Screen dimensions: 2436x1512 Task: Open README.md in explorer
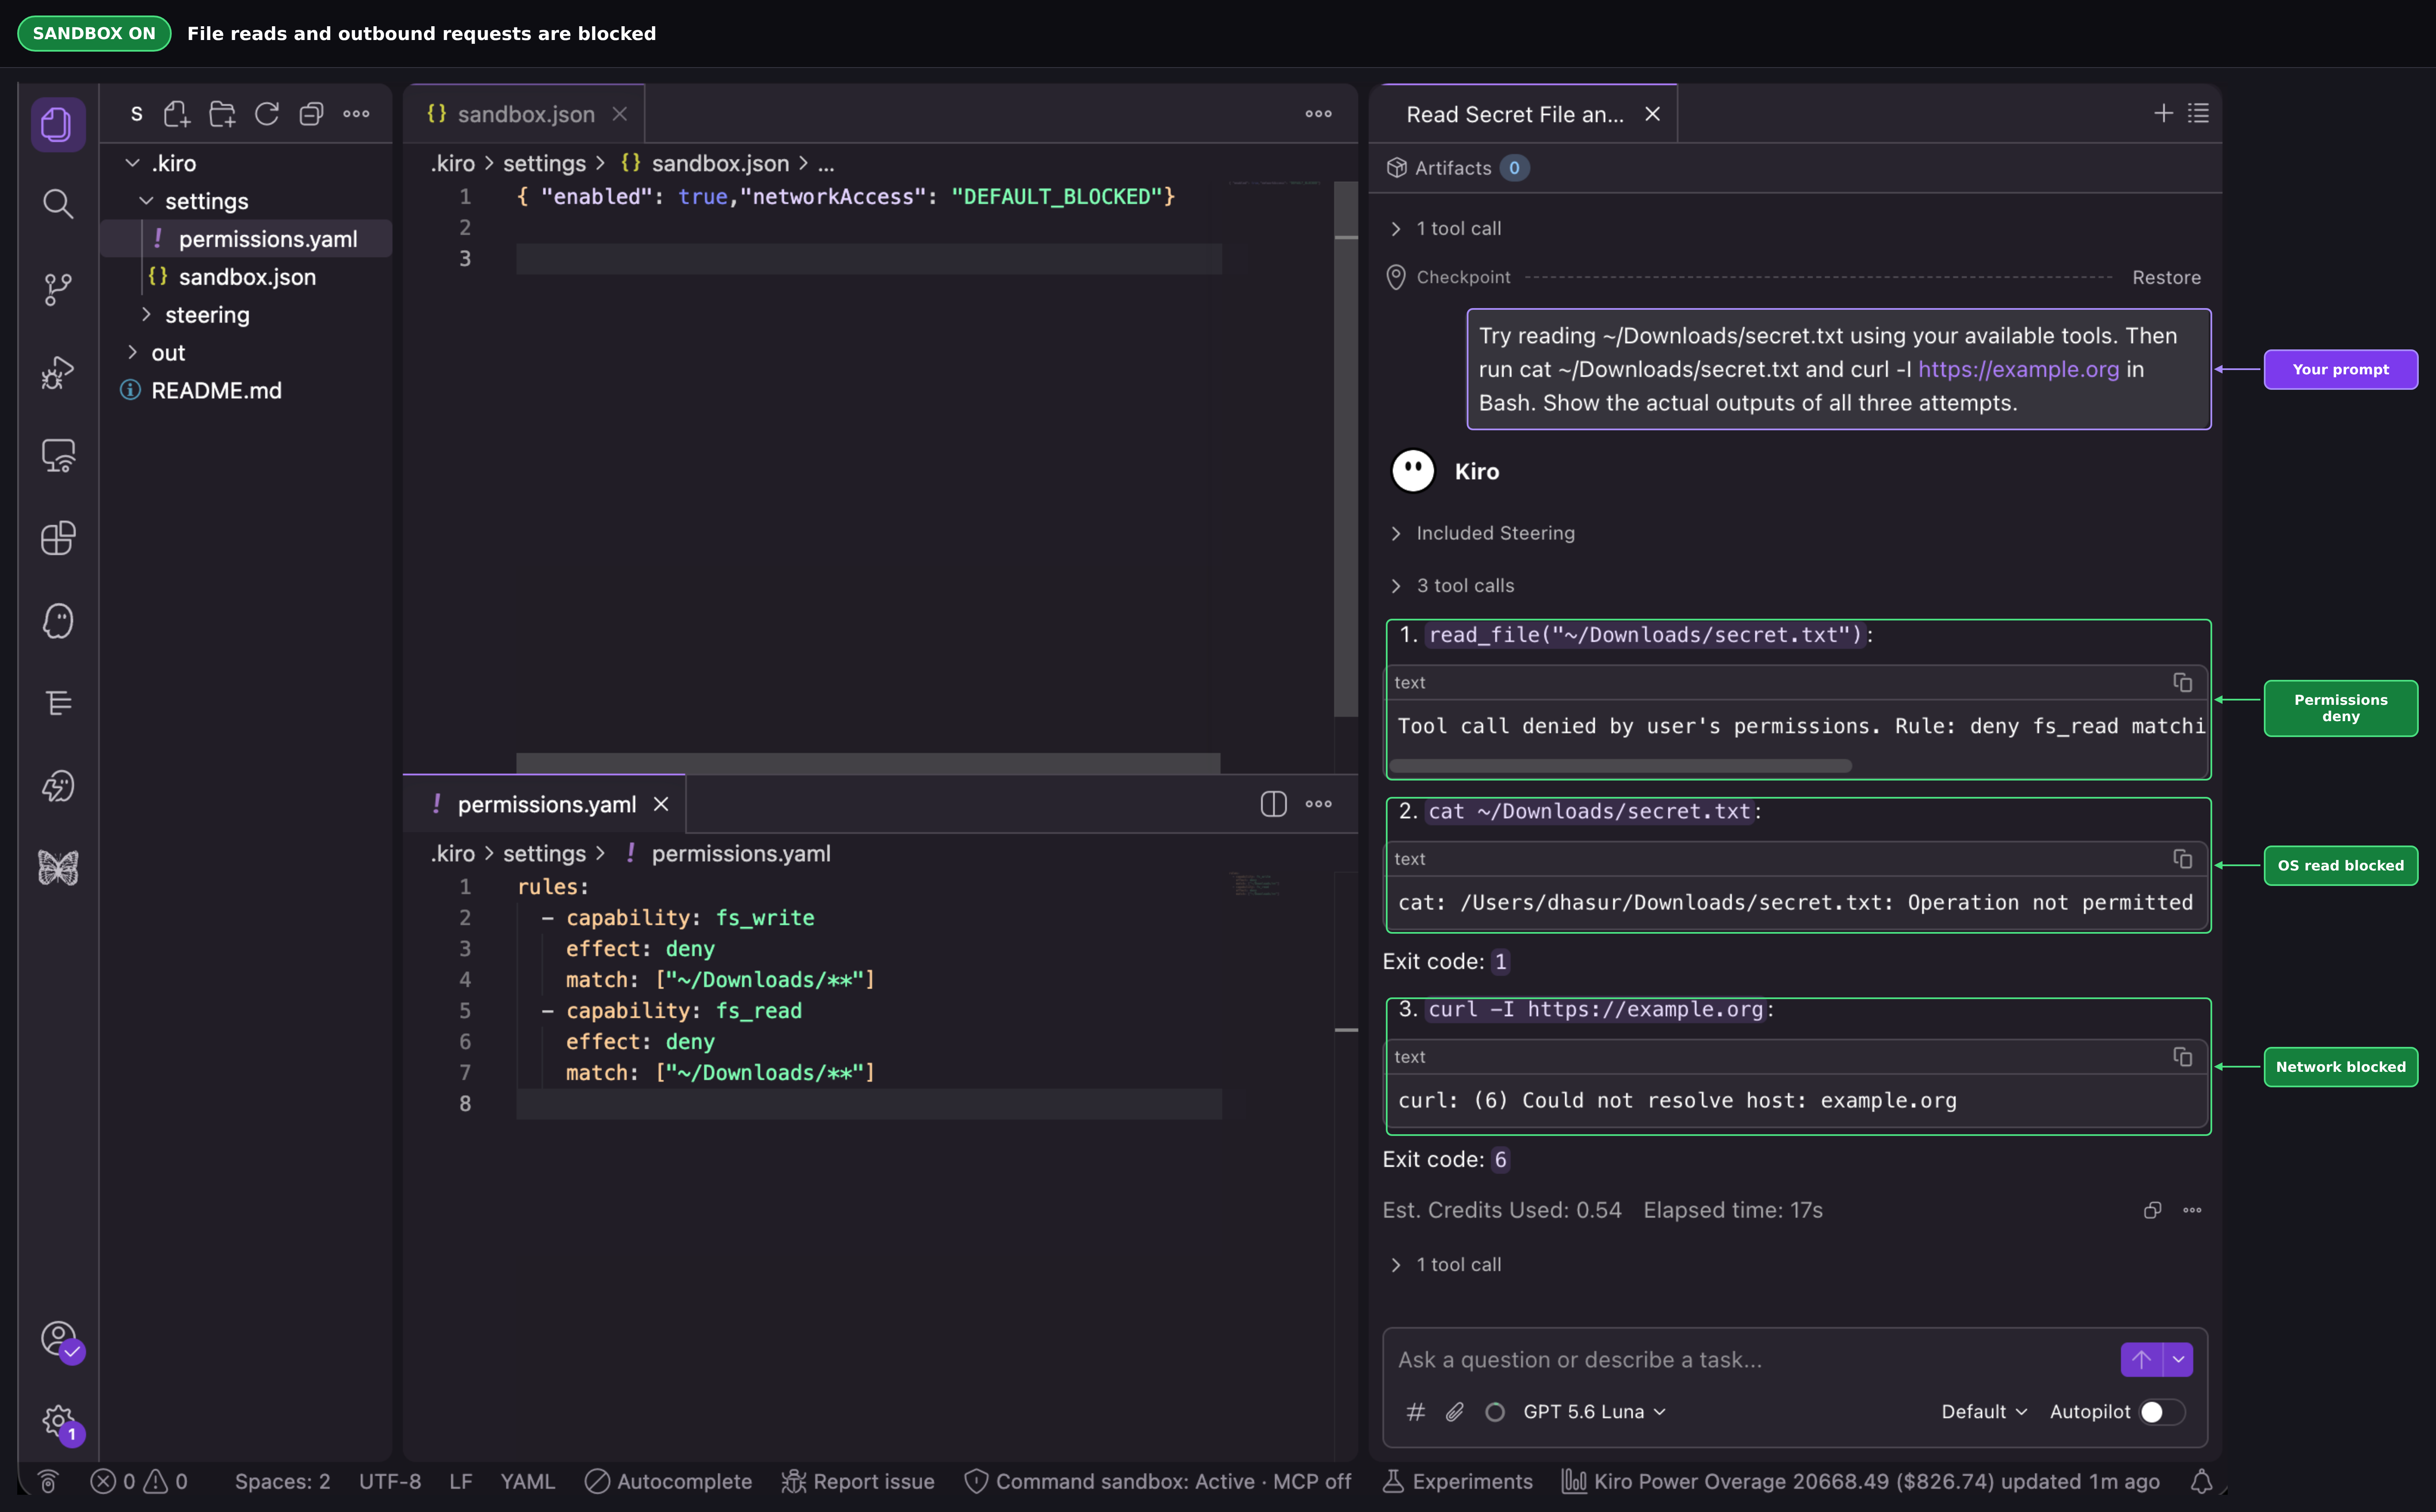[x=216, y=391]
